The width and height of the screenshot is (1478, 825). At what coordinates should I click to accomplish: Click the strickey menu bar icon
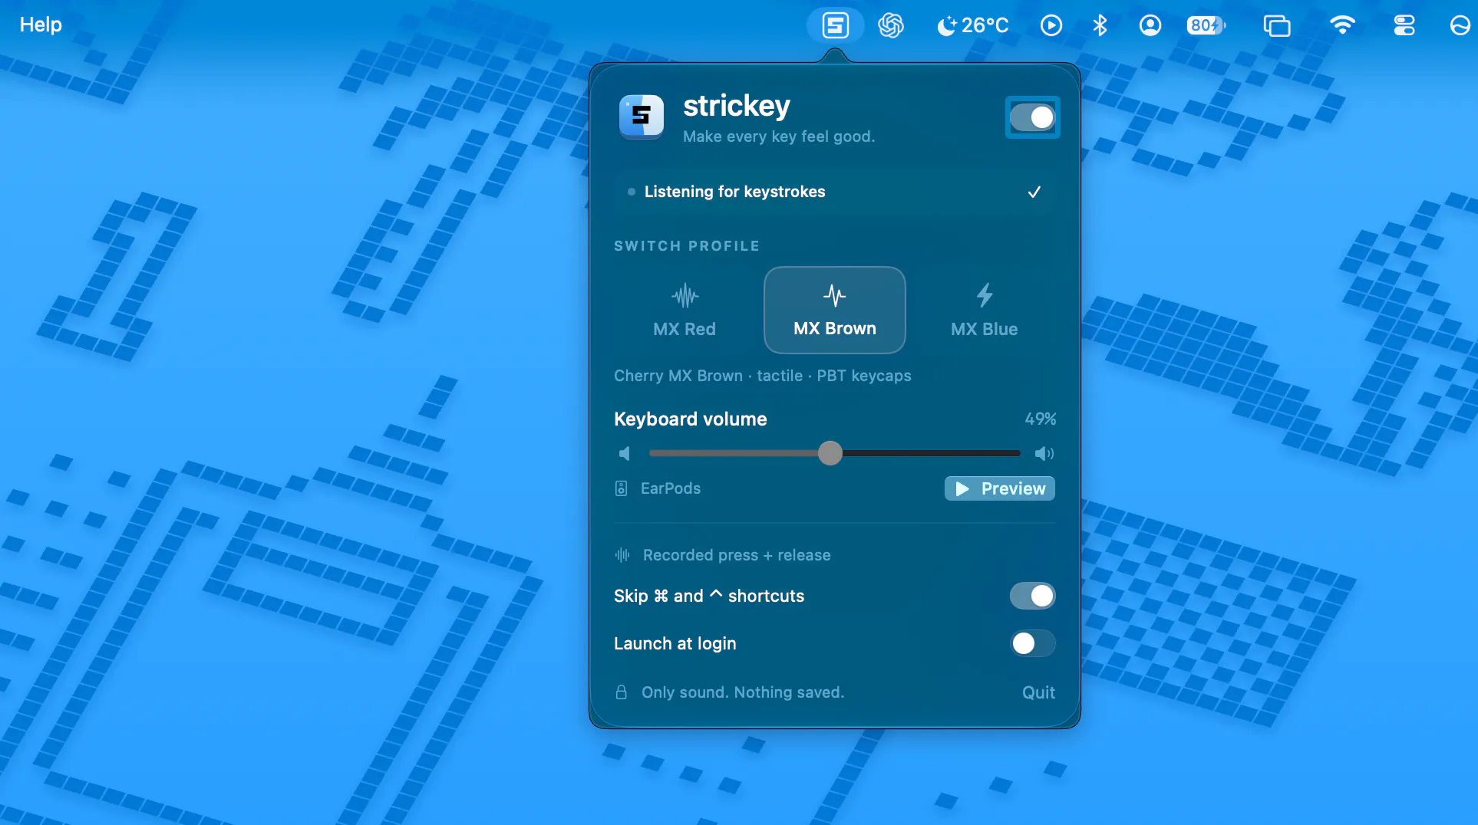click(x=835, y=25)
